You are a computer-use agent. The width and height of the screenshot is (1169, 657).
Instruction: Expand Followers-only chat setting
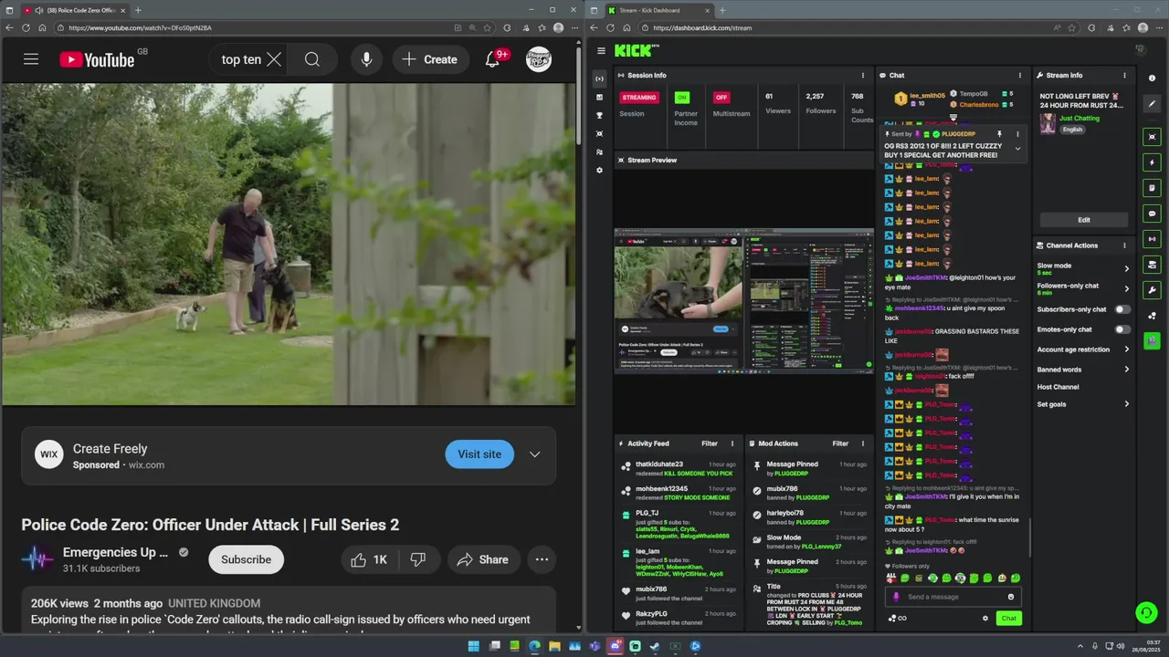(1083, 289)
